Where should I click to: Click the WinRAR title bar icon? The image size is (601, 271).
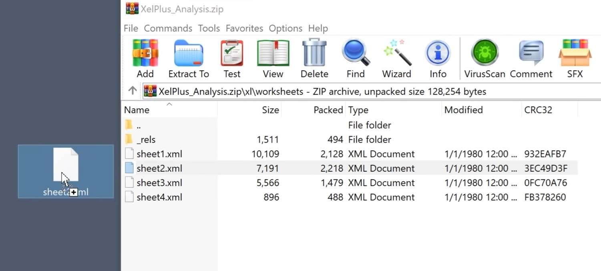132,8
